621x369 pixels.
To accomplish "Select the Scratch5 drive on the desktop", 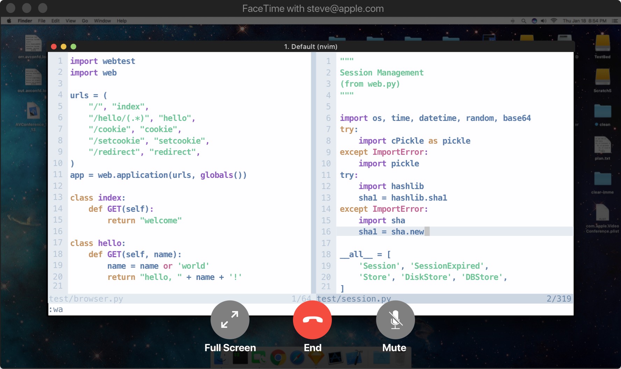I will pyautogui.click(x=602, y=80).
